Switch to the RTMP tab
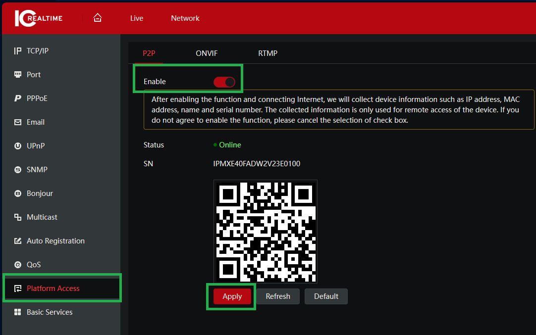Image resolution: width=536 pixels, height=335 pixels. [x=268, y=53]
